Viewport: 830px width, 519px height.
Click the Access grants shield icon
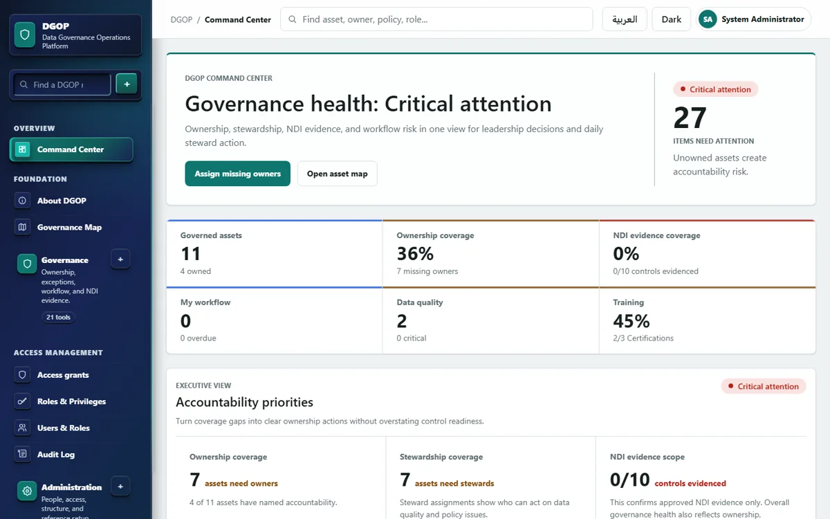(x=22, y=375)
